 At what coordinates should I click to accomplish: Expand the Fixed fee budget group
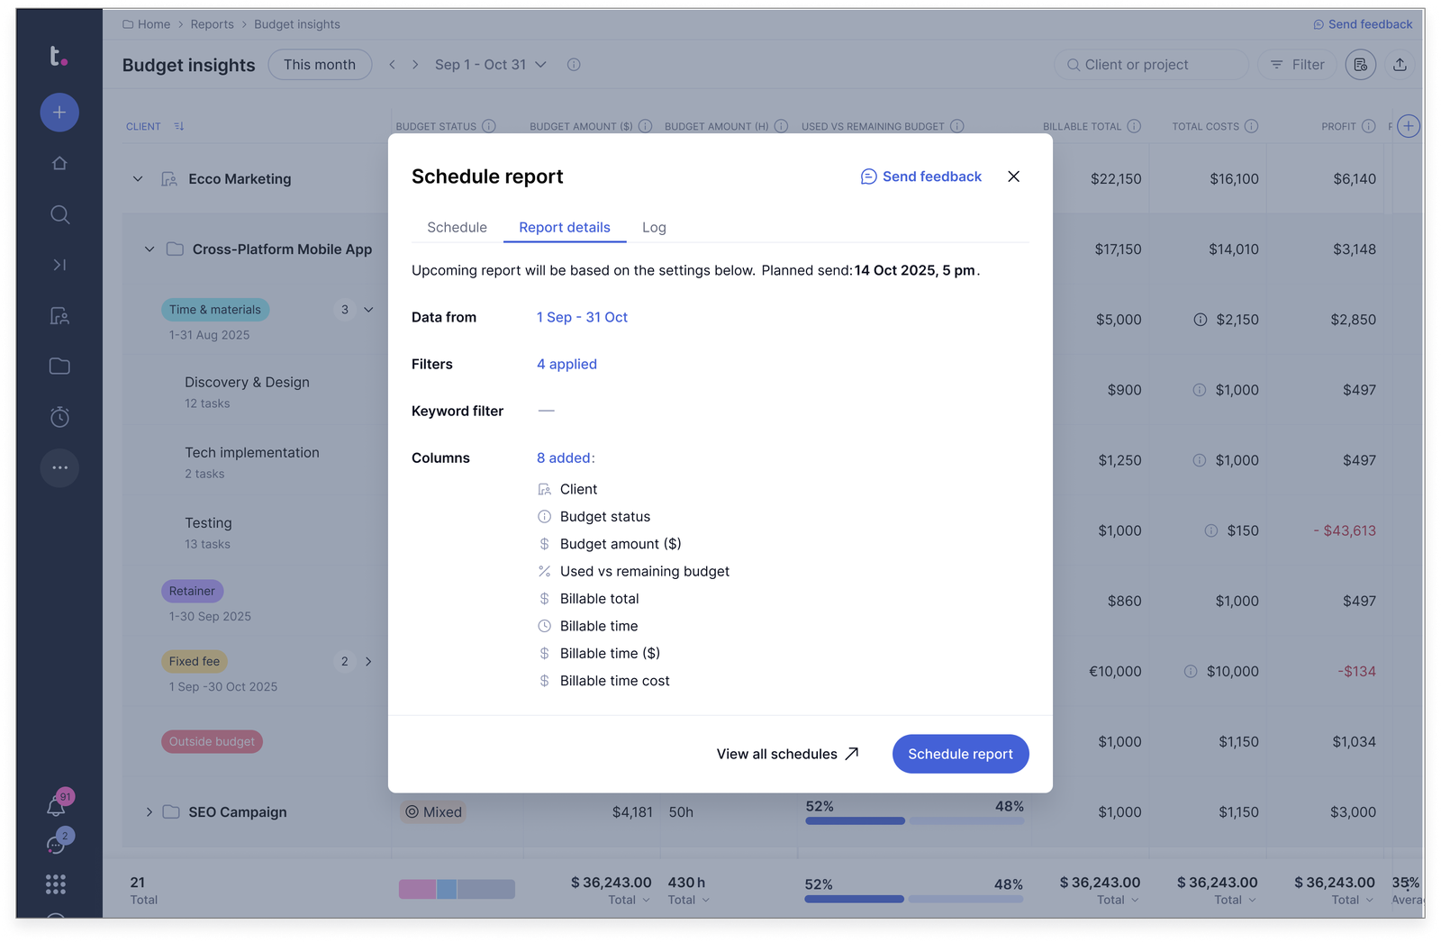click(x=368, y=662)
